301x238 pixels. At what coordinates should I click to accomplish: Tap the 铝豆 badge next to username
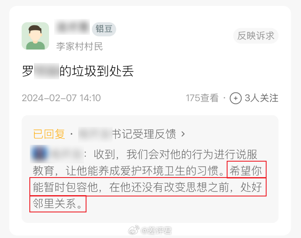(x=104, y=29)
